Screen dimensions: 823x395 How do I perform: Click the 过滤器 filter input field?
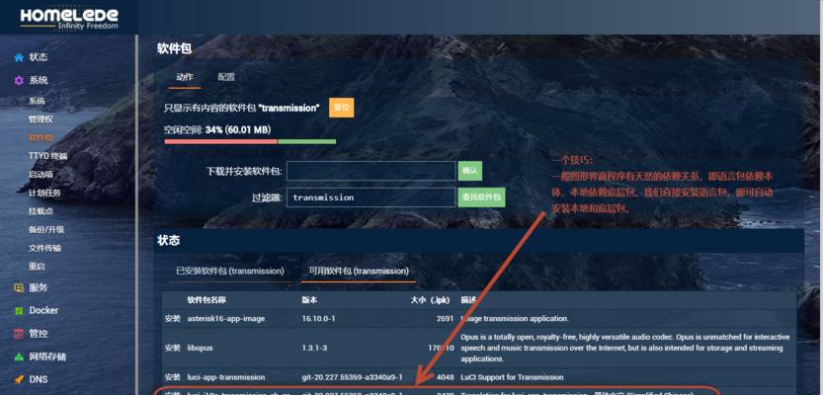[x=371, y=197]
